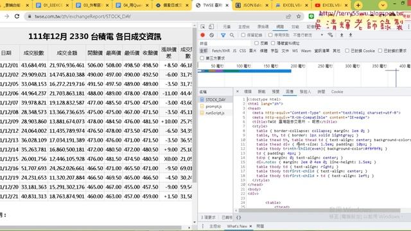This screenshot has width=411, height=231.
Task: Go forward with arrow button
Action: coord(6,16)
